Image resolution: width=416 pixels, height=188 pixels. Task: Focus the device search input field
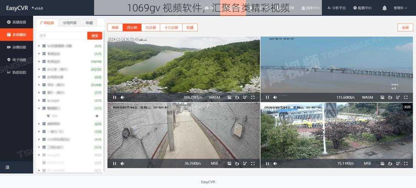62,36
